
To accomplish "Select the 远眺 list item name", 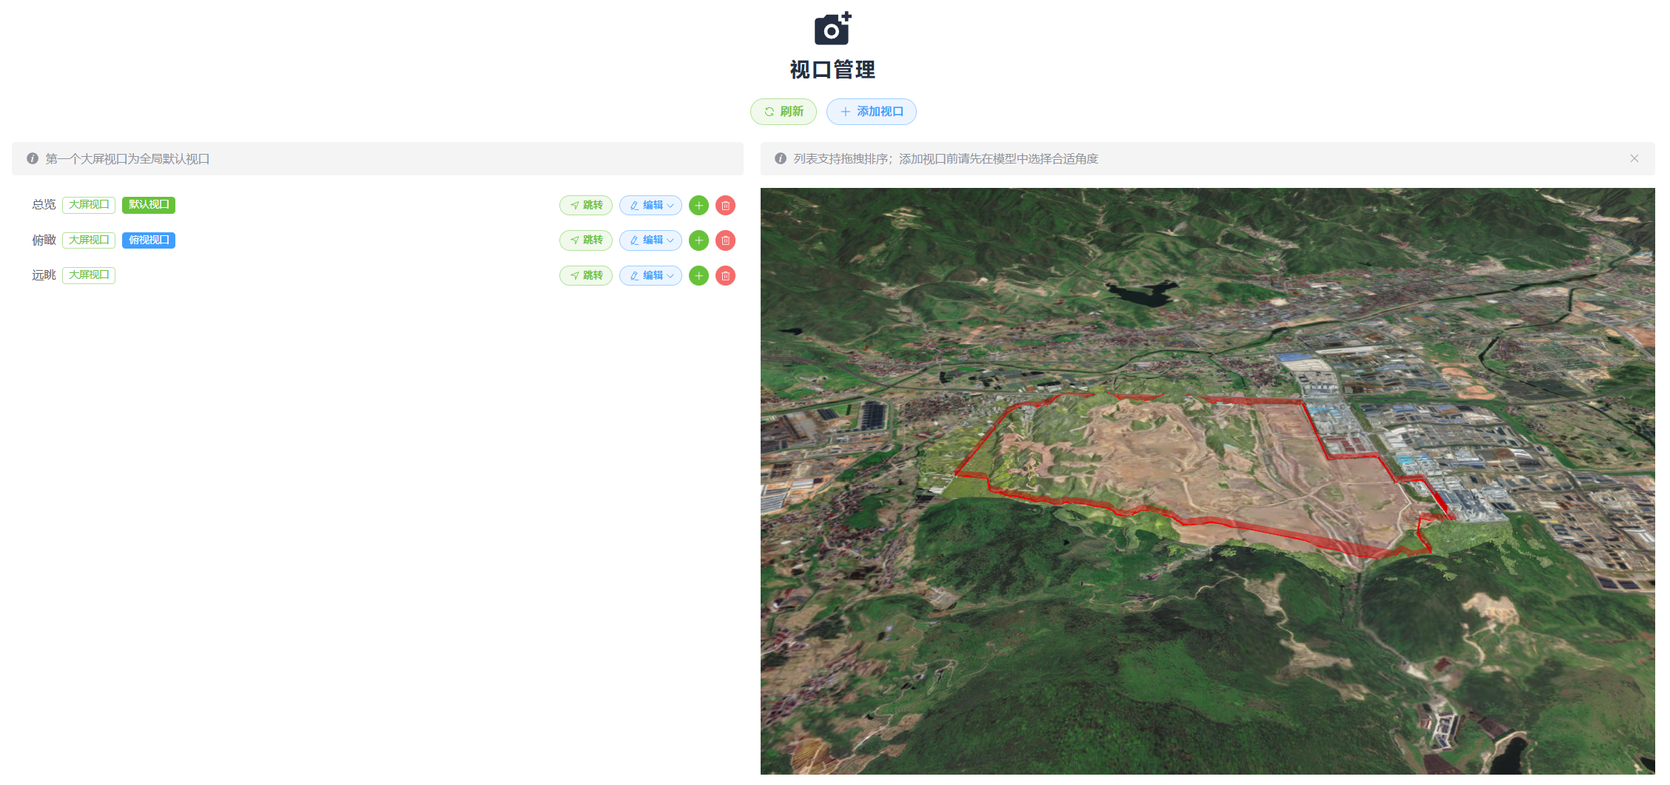I will 44,275.
